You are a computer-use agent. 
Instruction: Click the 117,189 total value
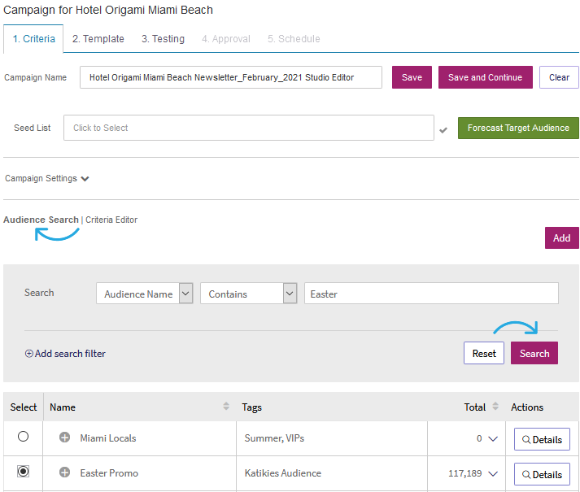click(465, 473)
